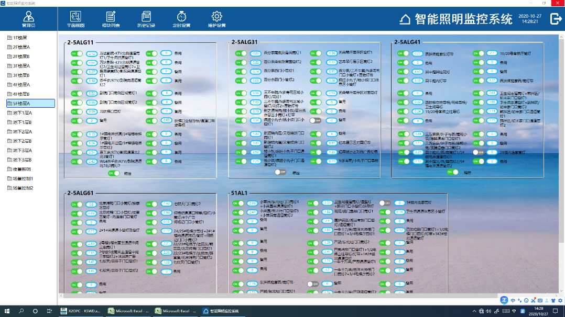This screenshot has height=317, width=565.
Task: Show hidden system tray icons
Action: click(474, 311)
